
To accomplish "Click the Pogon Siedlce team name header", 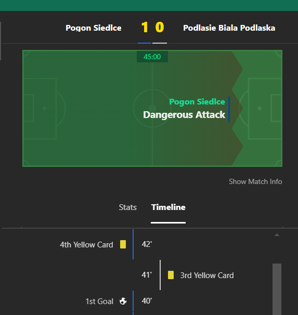I will pos(94,28).
